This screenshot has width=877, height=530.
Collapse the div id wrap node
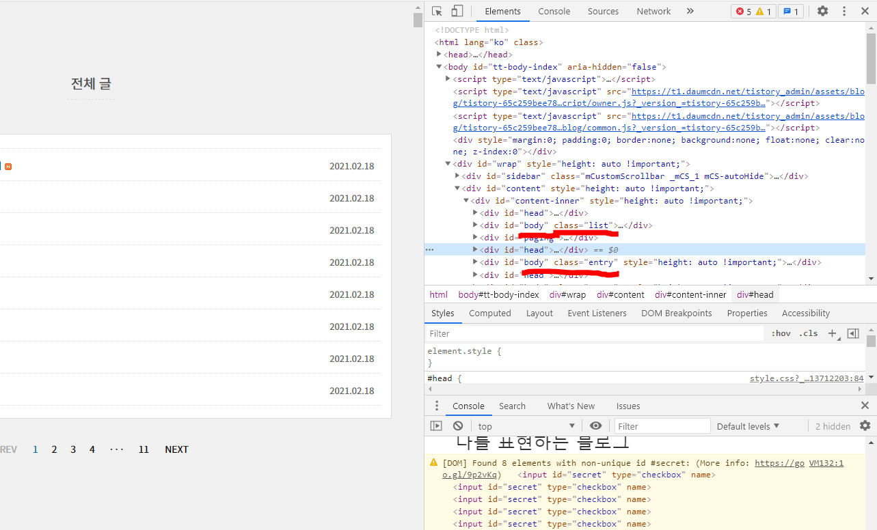pos(448,164)
